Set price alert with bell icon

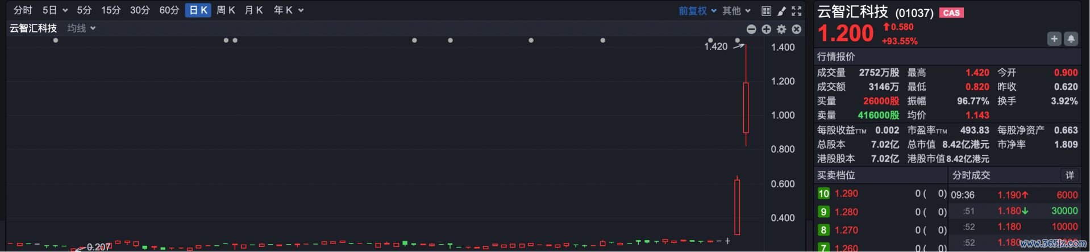coord(1071,39)
